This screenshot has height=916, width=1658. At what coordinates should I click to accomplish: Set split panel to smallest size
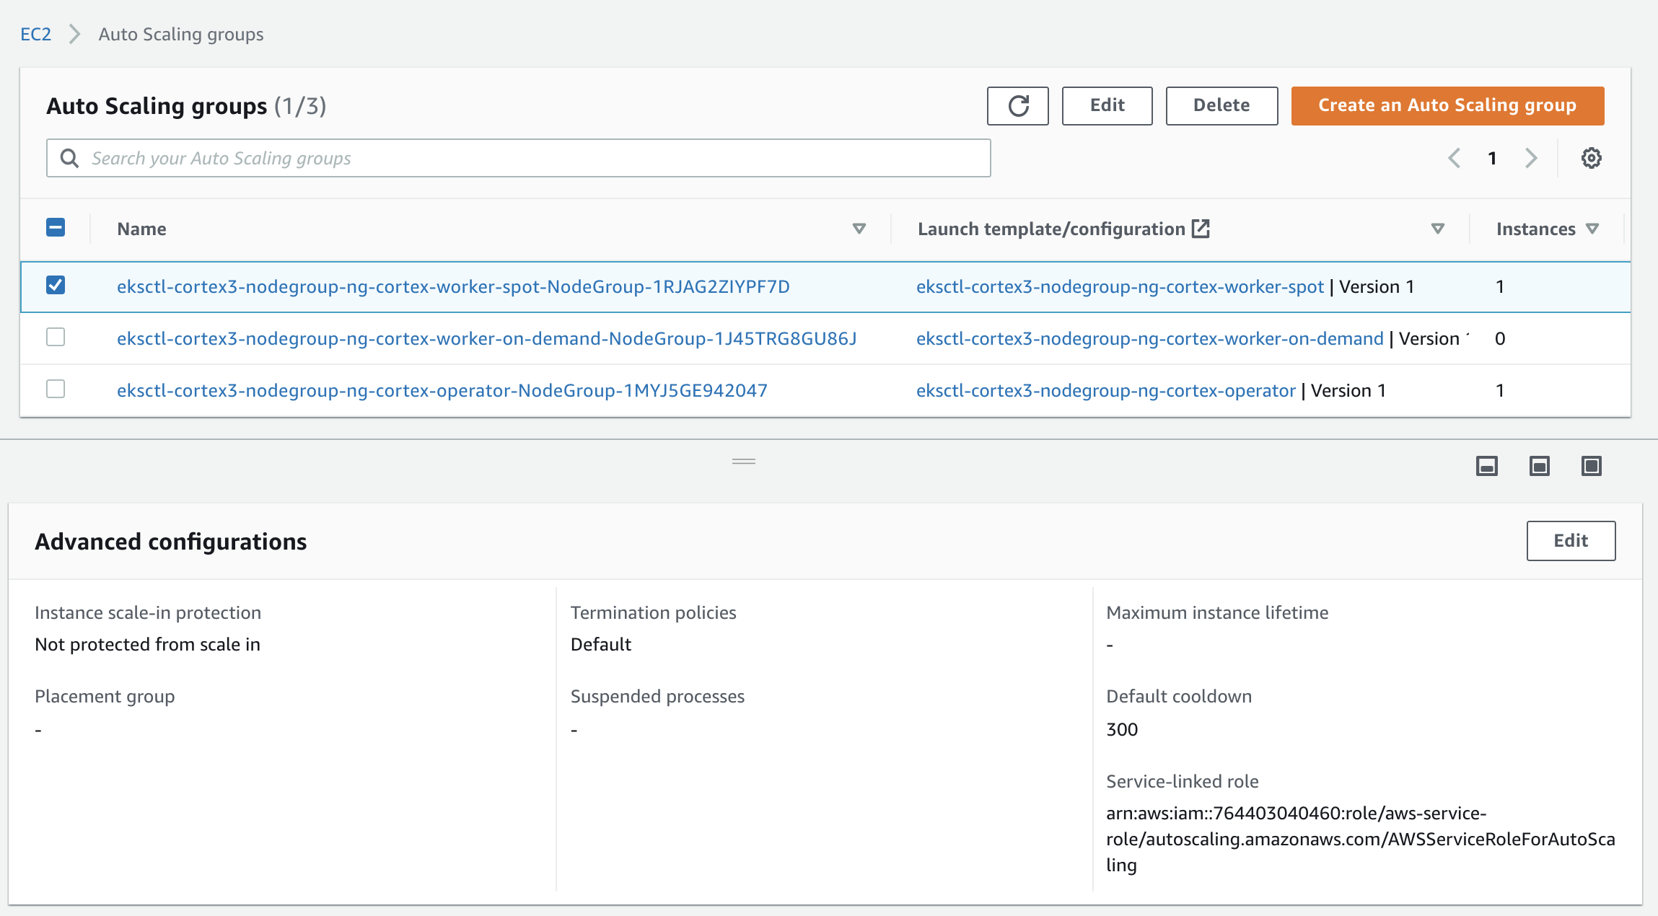1487,466
